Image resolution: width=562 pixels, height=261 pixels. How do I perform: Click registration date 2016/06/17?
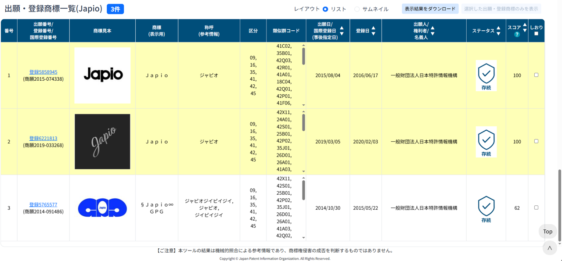coord(365,75)
